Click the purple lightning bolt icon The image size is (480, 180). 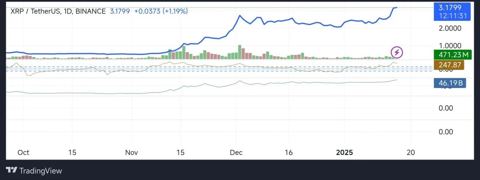(397, 52)
